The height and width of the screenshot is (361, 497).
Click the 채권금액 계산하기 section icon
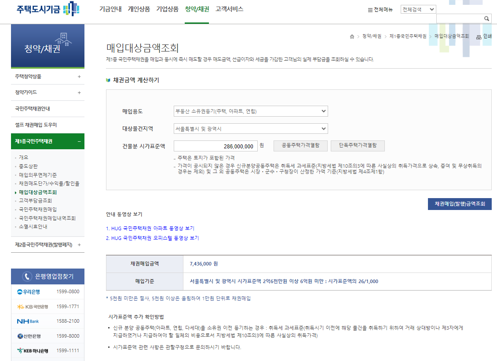(x=109, y=79)
